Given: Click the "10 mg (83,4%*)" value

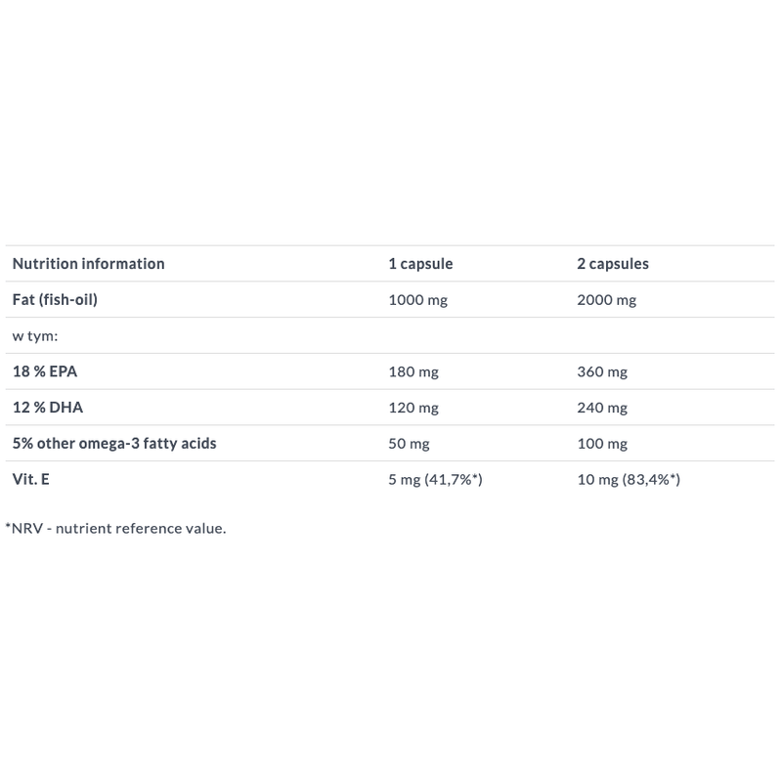Looking at the screenshot, I should tap(629, 480).
